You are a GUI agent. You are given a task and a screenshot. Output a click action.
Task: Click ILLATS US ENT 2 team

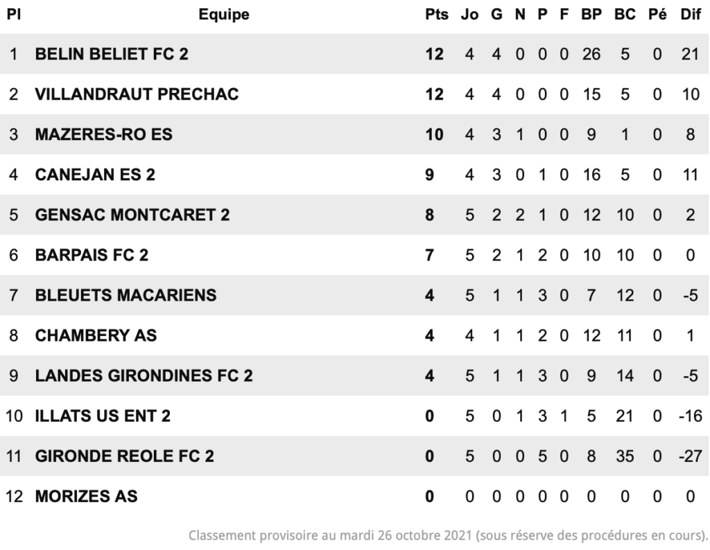pyautogui.click(x=103, y=416)
